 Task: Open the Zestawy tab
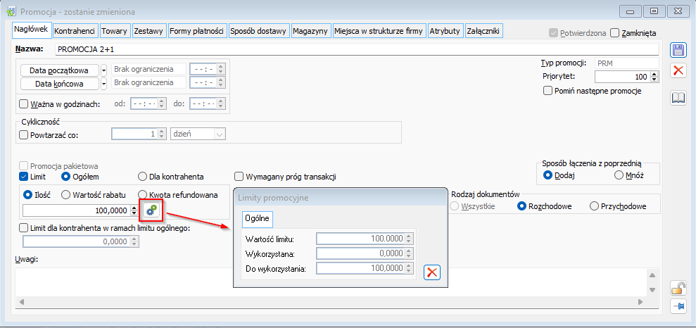click(x=148, y=31)
